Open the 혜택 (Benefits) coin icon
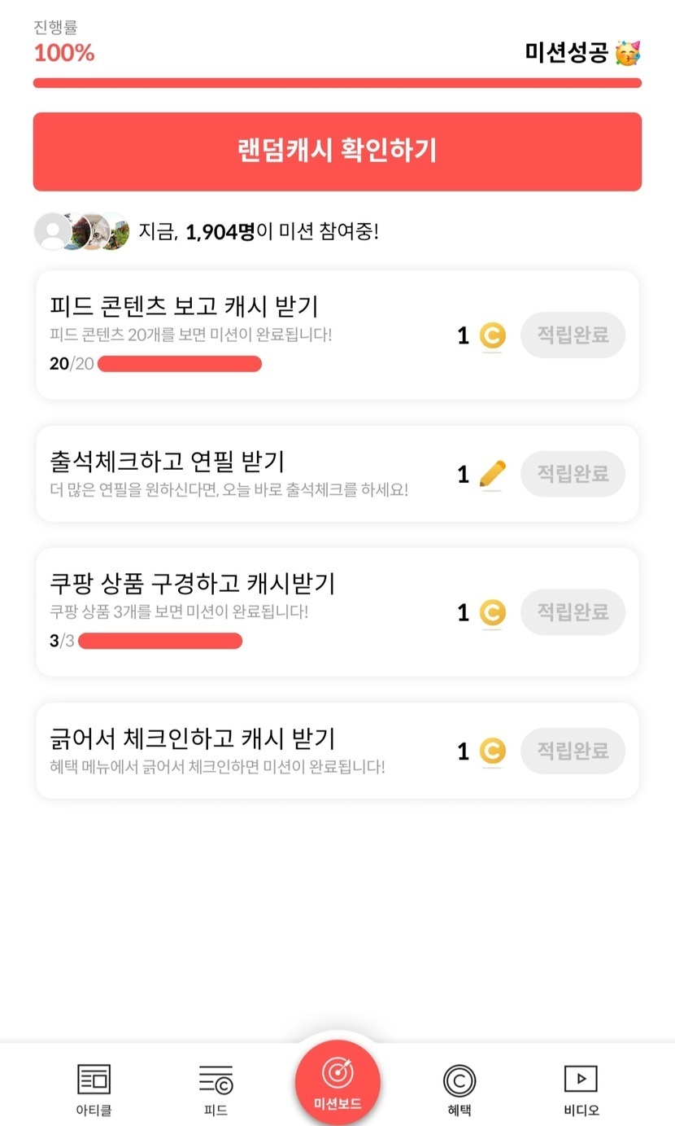Screen dimensions: 675x1126 pos(459,1080)
